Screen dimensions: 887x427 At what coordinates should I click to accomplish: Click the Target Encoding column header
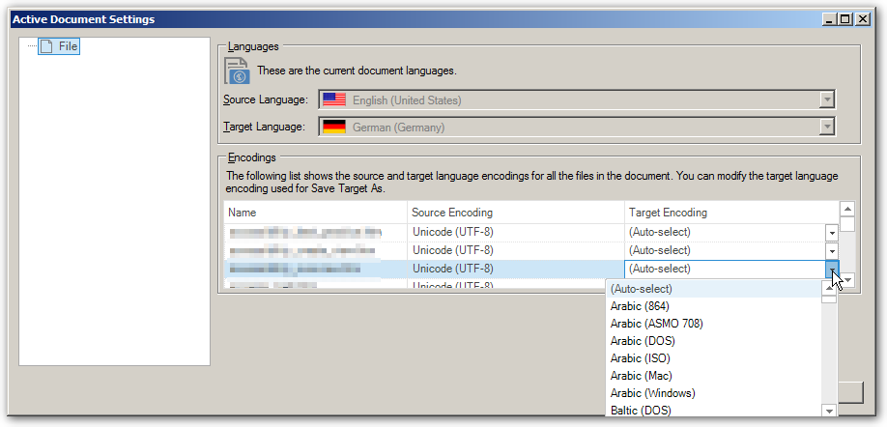point(731,213)
